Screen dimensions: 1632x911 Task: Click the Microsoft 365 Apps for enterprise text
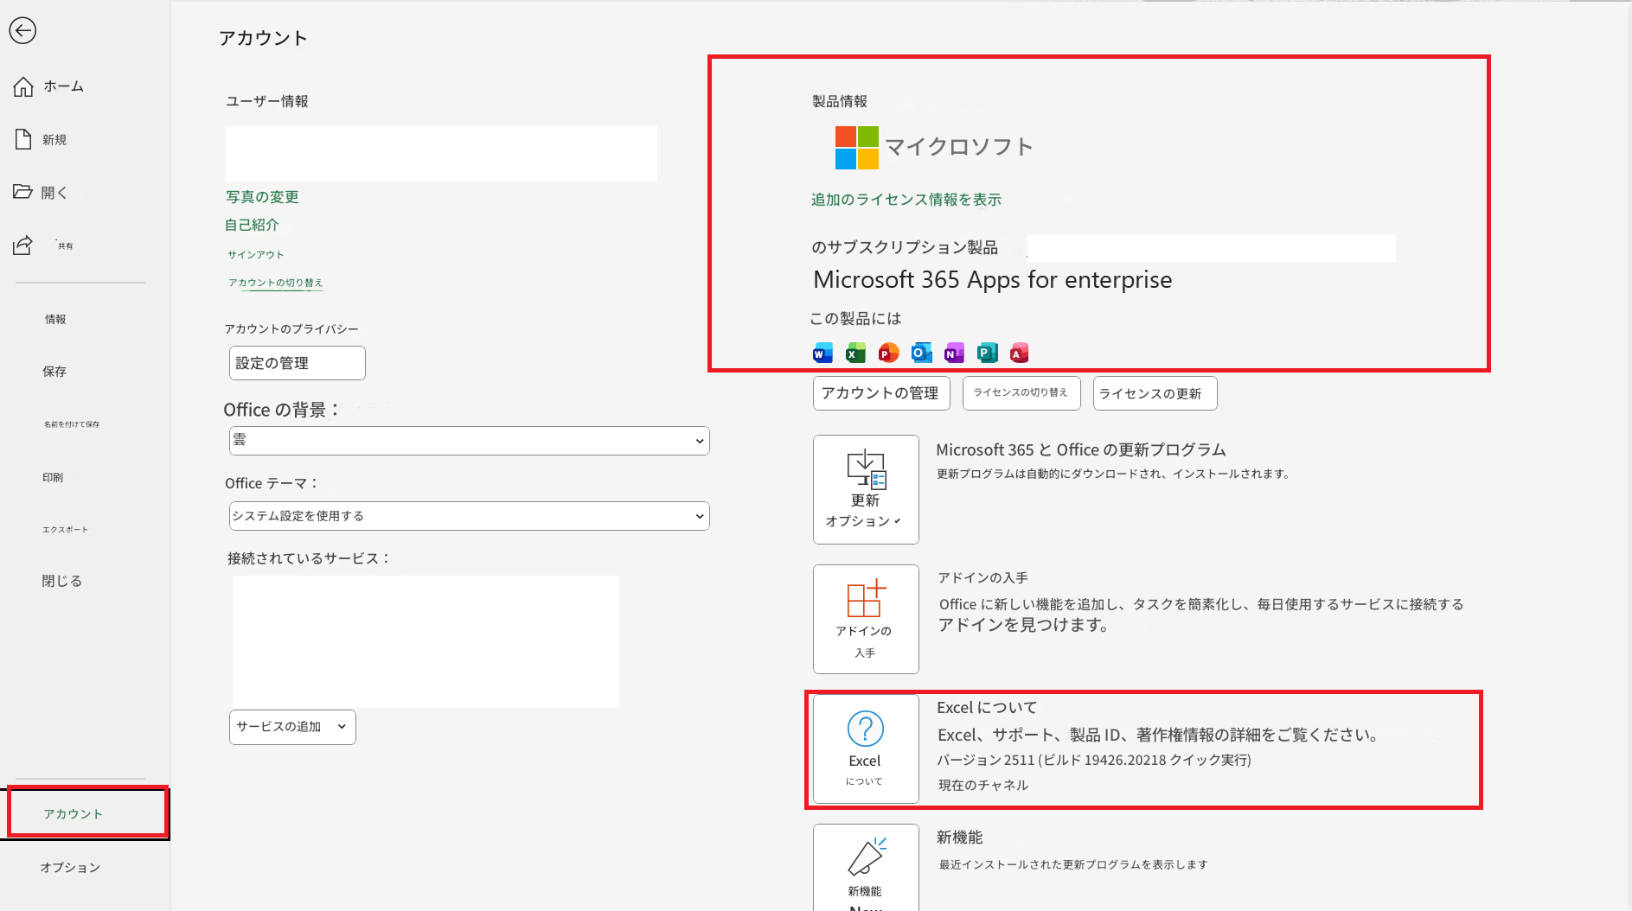coord(993,280)
